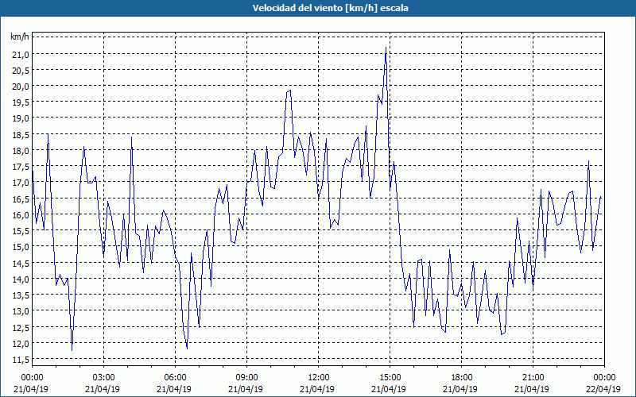Click the 22/04/19 date label
This screenshot has width=636, height=397.
(x=604, y=389)
